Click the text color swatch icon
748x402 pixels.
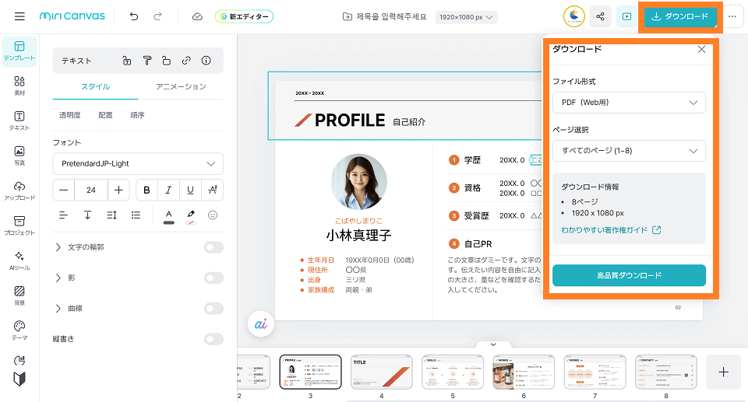click(168, 215)
